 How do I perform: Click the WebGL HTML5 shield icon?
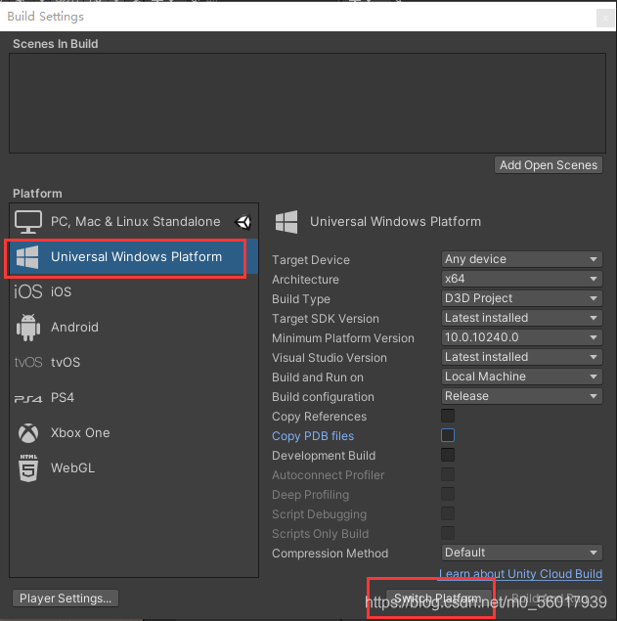click(28, 468)
